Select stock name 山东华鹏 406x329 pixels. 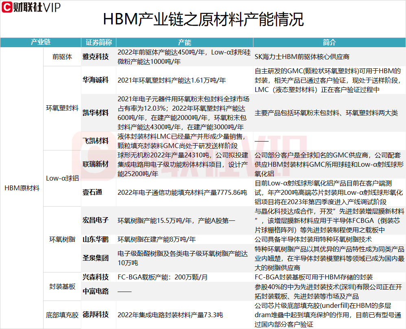click(x=96, y=239)
